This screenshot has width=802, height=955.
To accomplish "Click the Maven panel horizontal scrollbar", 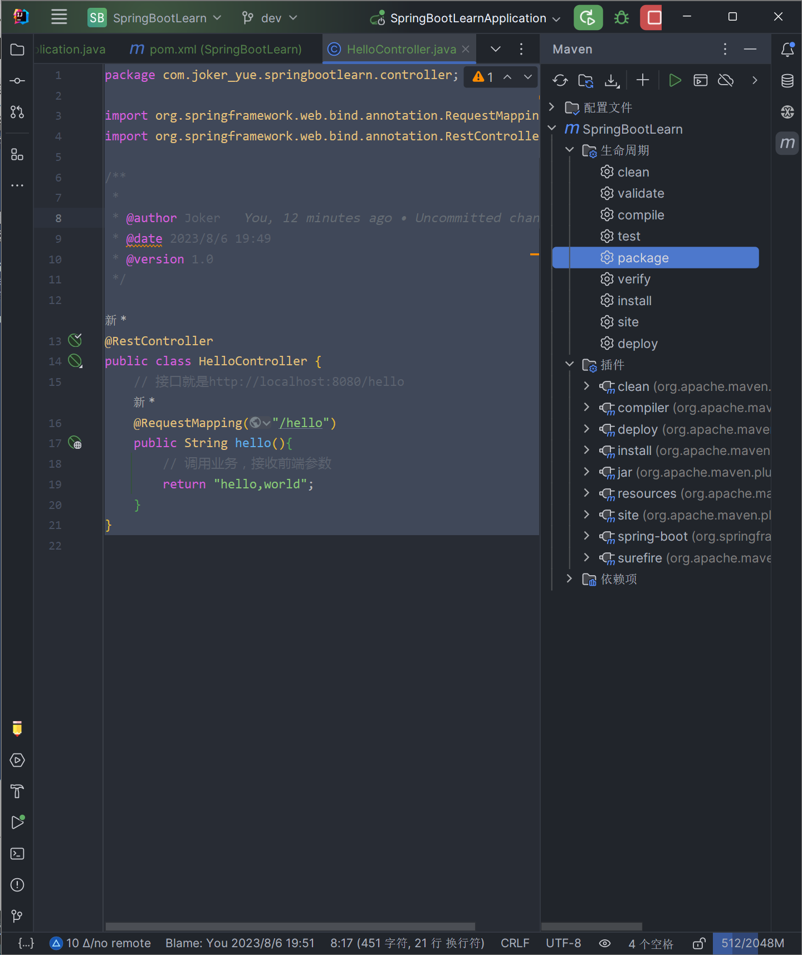I will point(591,927).
